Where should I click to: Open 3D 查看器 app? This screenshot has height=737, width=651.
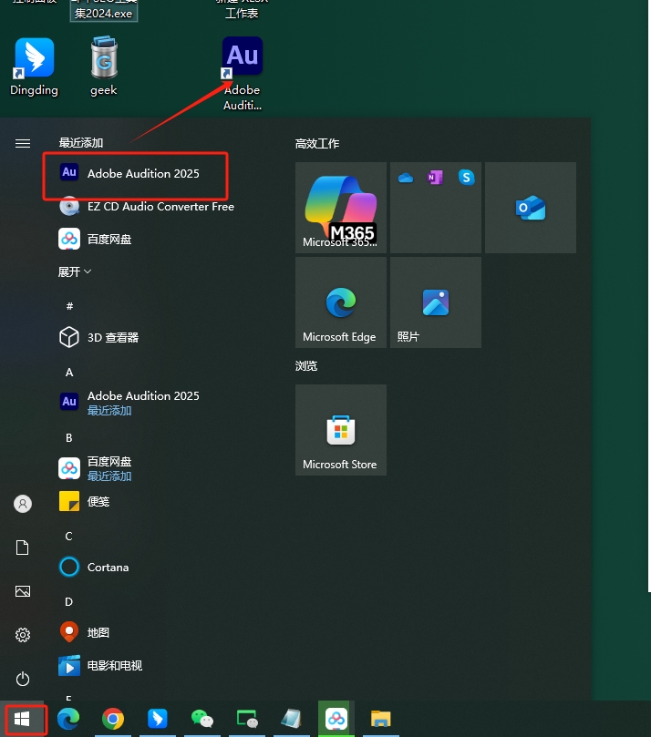98,337
